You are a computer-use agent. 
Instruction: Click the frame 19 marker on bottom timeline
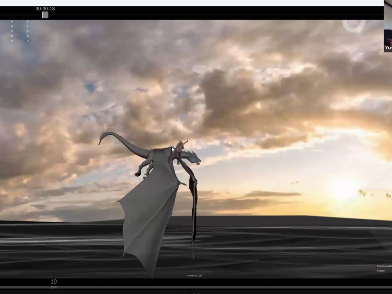53,282
